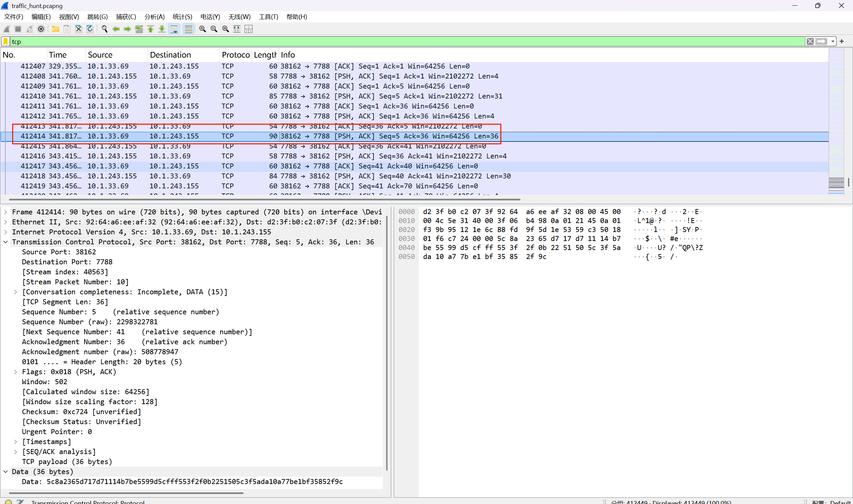
Task: Click the find packet magnifier icon
Action: coord(104,29)
